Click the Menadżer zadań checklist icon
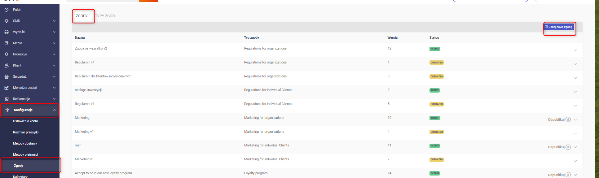This screenshot has width=599, height=178. click(x=7, y=88)
